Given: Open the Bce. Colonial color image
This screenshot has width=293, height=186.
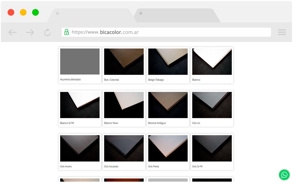Looking at the screenshot, I should pos(124,62).
